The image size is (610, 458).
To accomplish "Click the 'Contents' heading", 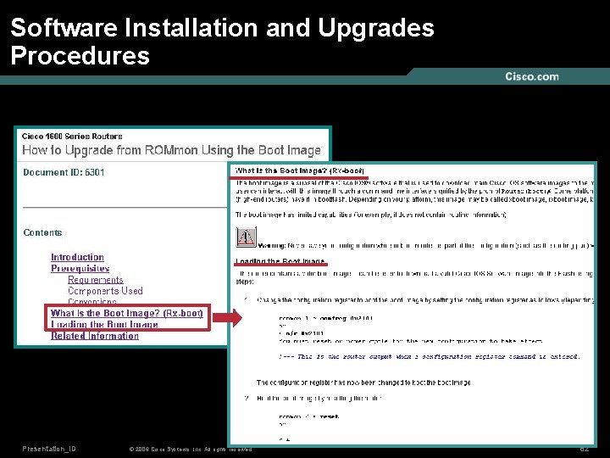I will [42, 232].
